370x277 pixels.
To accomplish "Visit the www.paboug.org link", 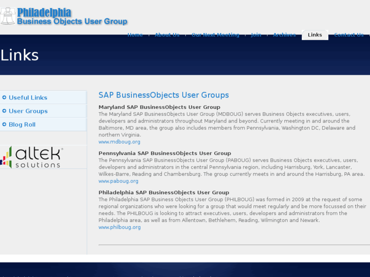I will pyautogui.click(x=118, y=181).
